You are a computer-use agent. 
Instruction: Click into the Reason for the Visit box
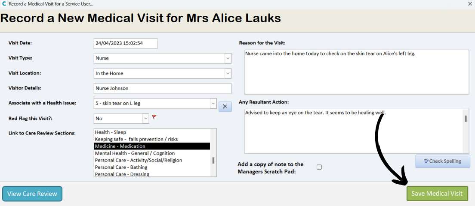(x=356, y=72)
